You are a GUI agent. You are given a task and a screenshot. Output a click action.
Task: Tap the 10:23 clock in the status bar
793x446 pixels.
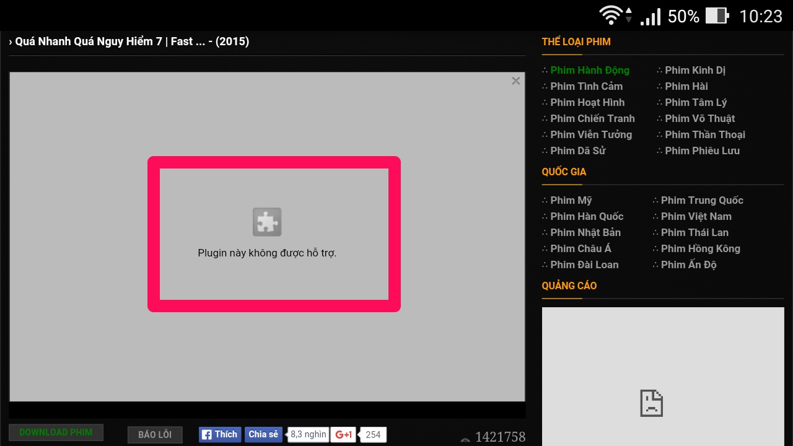click(x=761, y=16)
